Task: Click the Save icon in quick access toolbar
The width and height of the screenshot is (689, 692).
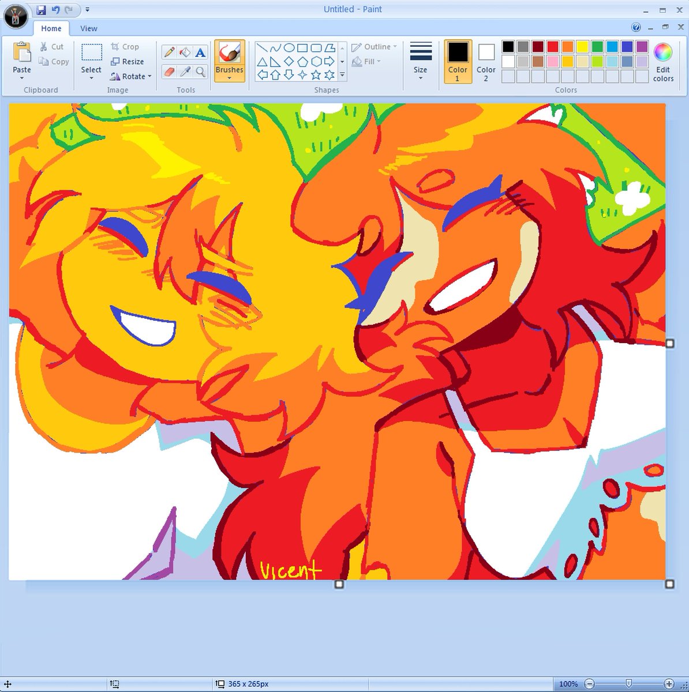Action: [x=41, y=10]
